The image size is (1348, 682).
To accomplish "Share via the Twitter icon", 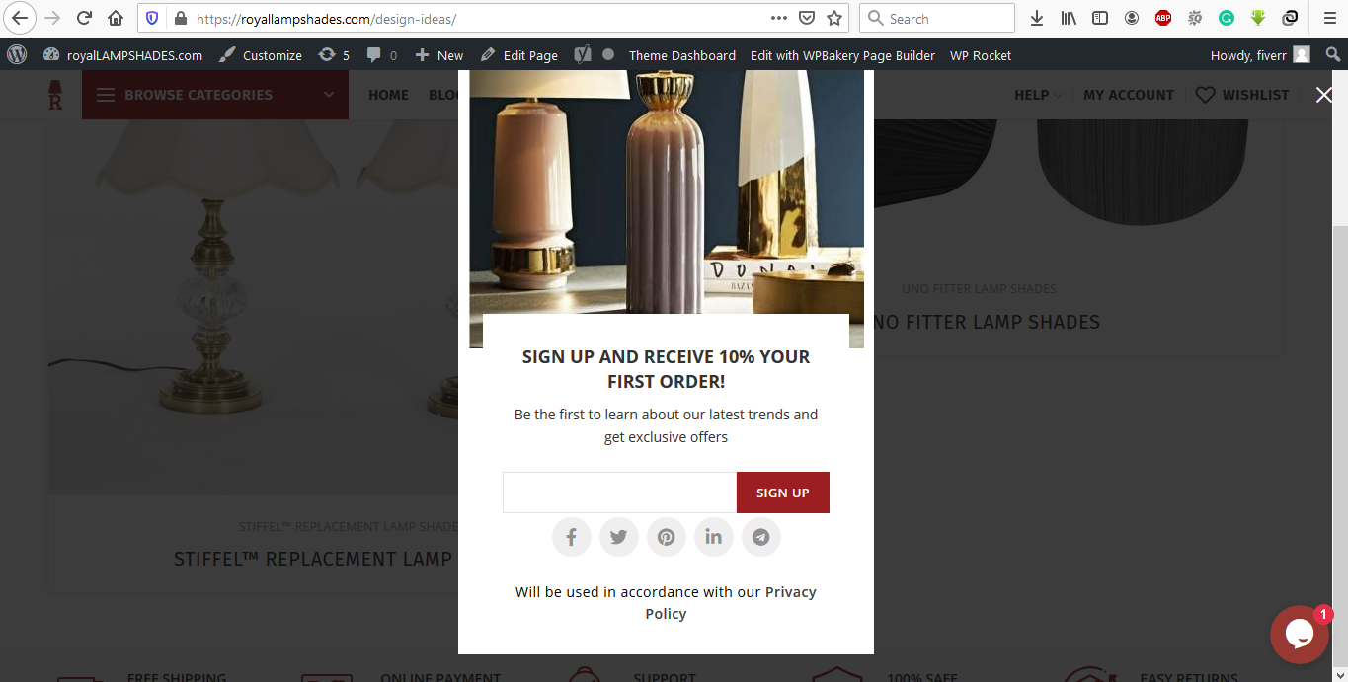I will coord(619,537).
